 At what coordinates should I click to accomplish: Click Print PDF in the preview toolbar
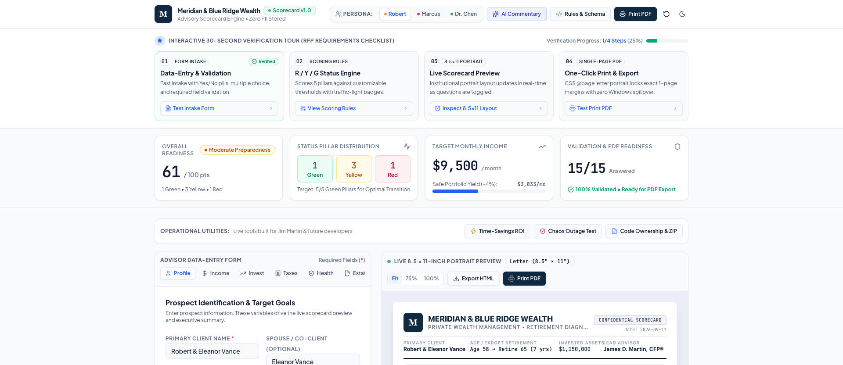coord(524,279)
